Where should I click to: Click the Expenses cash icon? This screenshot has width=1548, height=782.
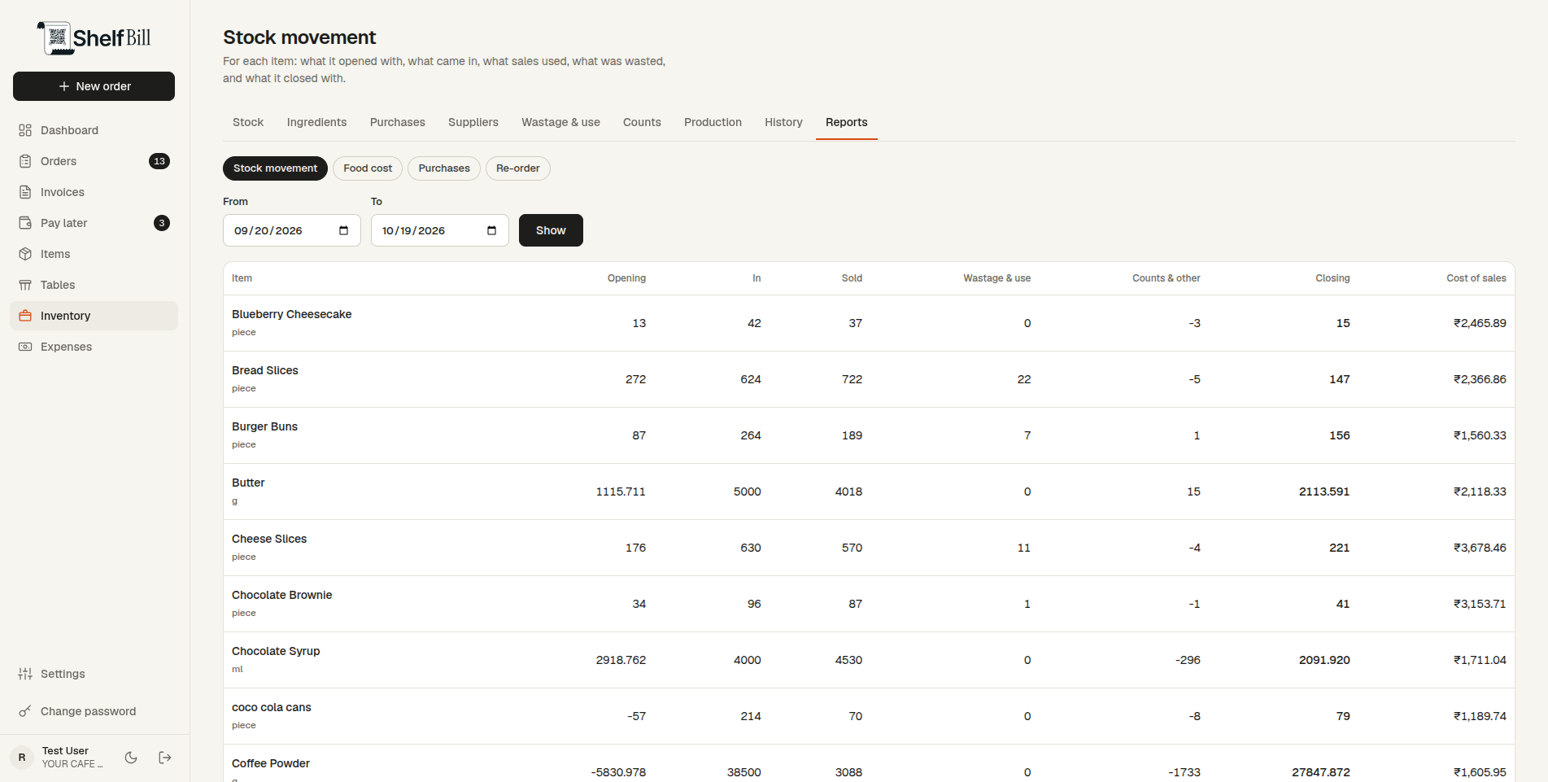pyautogui.click(x=25, y=347)
